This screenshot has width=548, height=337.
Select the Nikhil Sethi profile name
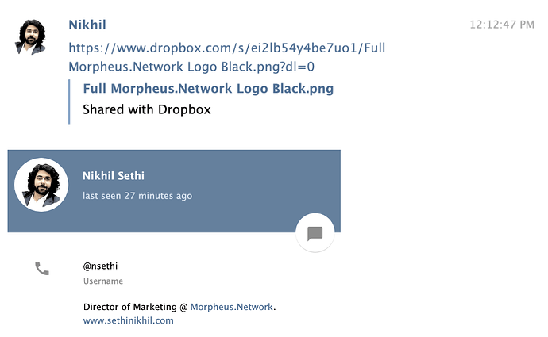coord(114,175)
